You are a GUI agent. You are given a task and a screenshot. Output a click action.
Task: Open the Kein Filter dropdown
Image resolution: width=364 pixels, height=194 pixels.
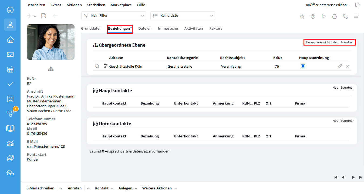click(113, 16)
